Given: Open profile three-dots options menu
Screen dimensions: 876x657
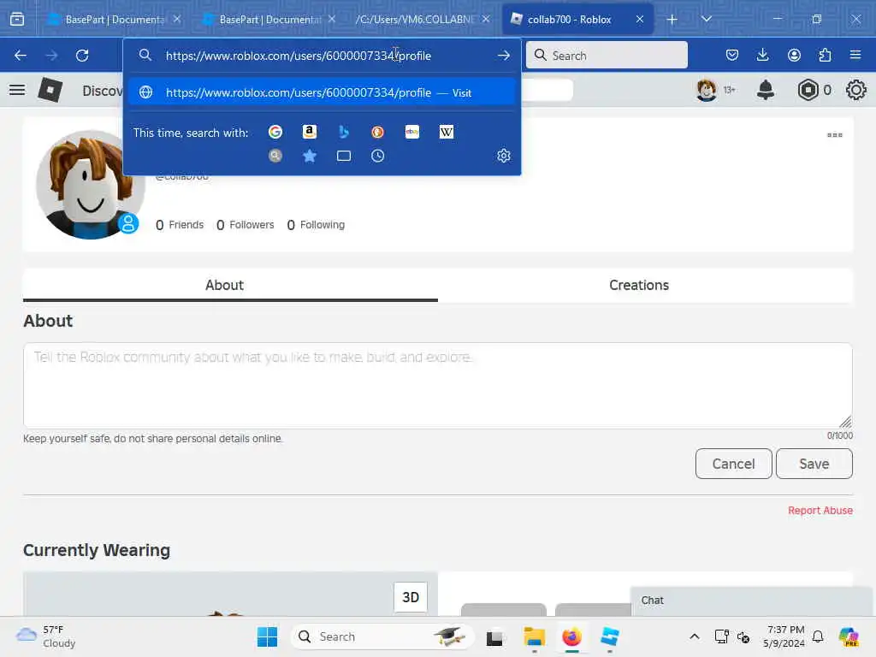Looking at the screenshot, I should click(835, 135).
